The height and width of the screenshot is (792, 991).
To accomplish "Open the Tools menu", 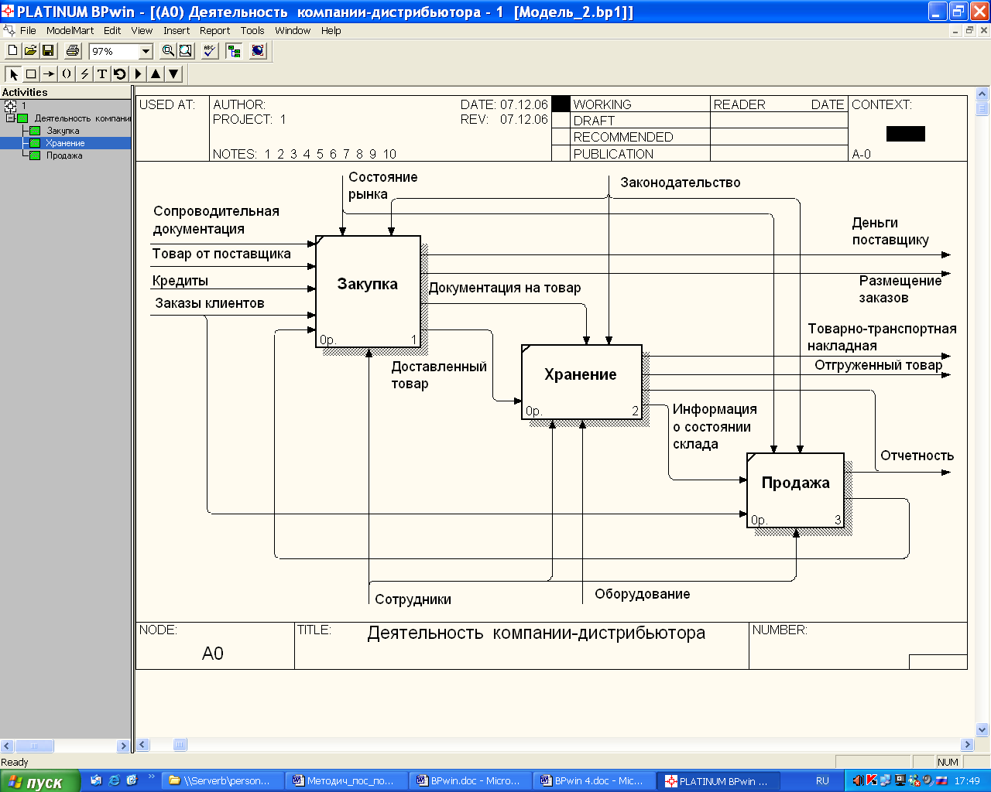I will [252, 31].
